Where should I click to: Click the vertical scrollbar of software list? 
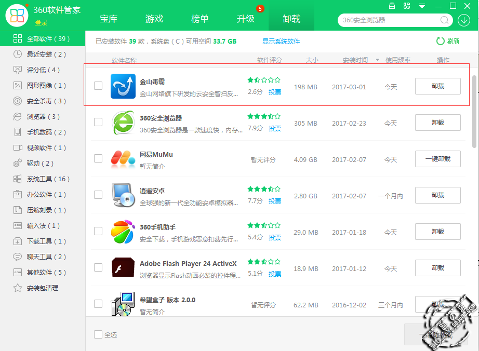(x=474, y=112)
